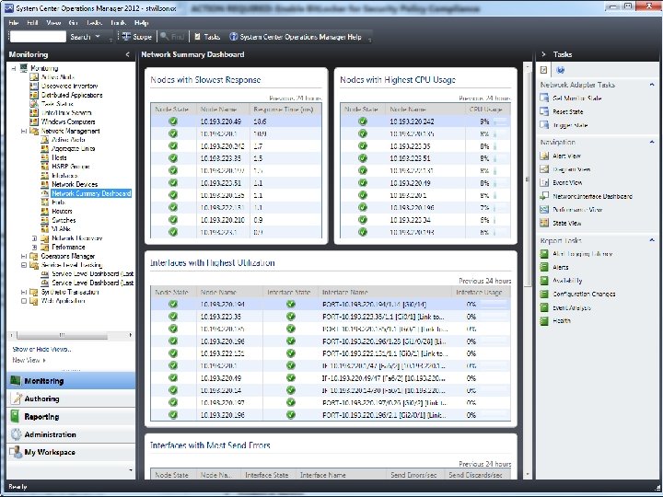663x497 pixels.
Task: Collapse the Tasks pane arrow
Action: [544, 54]
